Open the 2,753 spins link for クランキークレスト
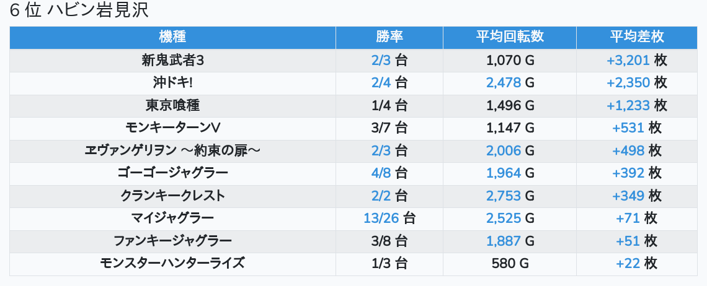 click(x=504, y=196)
